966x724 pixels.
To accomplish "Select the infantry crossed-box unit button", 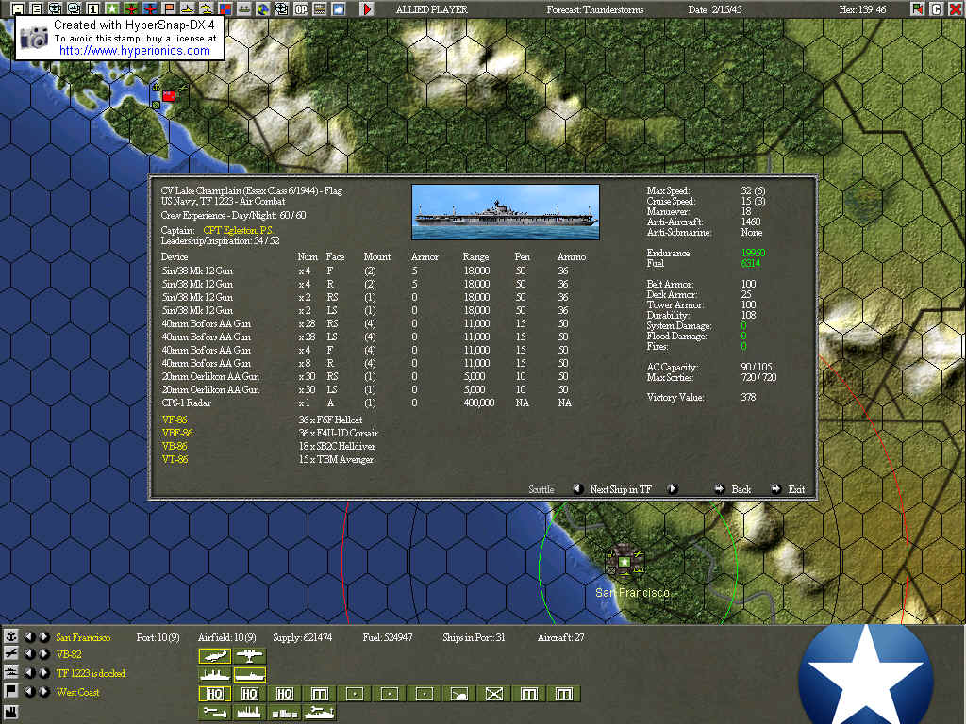I will coord(494,694).
